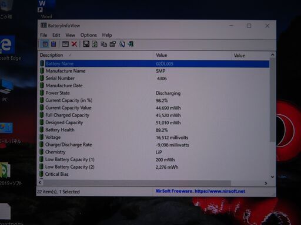This screenshot has height=225, width=301.
Task: Click the Exit toolbar icon
Action: coord(131,44)
